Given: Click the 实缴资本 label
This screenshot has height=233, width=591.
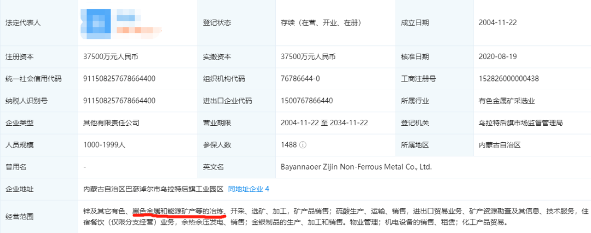Looking at the screenshot, I should pyautogui.click(x=217, y=57).
